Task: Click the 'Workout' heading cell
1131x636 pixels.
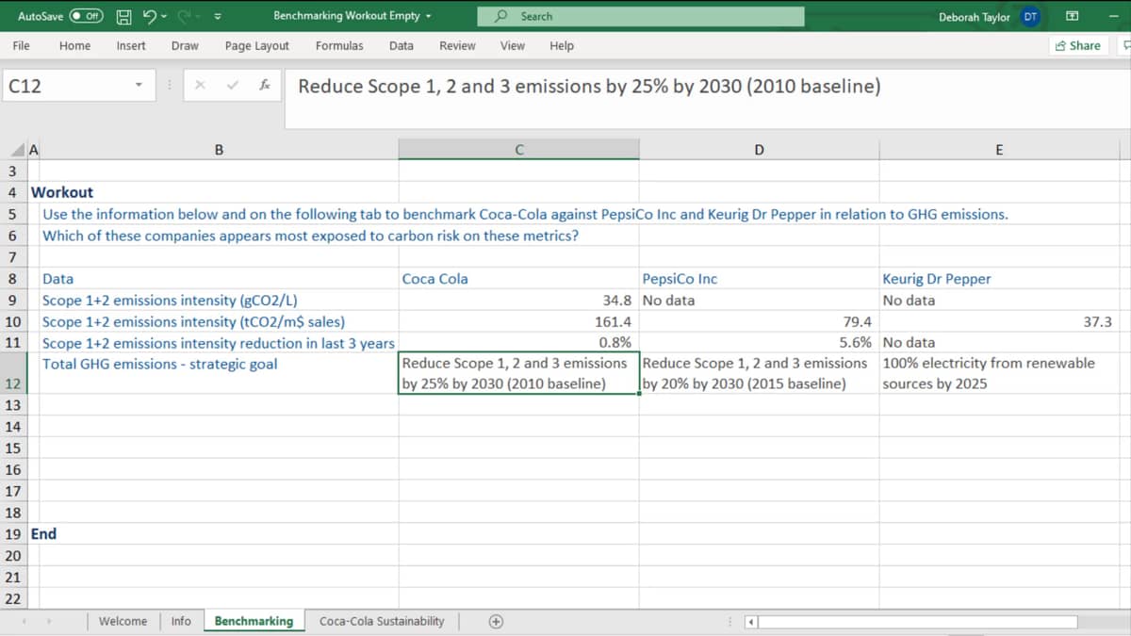Action: coord(62,192)
